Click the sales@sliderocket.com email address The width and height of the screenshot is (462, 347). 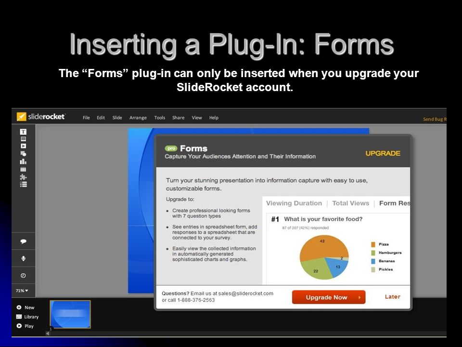pos(246,294)
